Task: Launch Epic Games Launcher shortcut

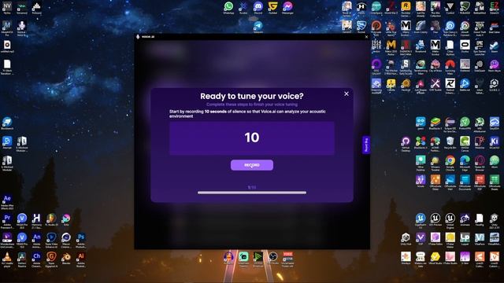Action: click(x=480, y=47)
